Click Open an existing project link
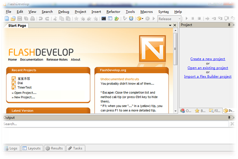The image size is (238, 159). point(208,68)
